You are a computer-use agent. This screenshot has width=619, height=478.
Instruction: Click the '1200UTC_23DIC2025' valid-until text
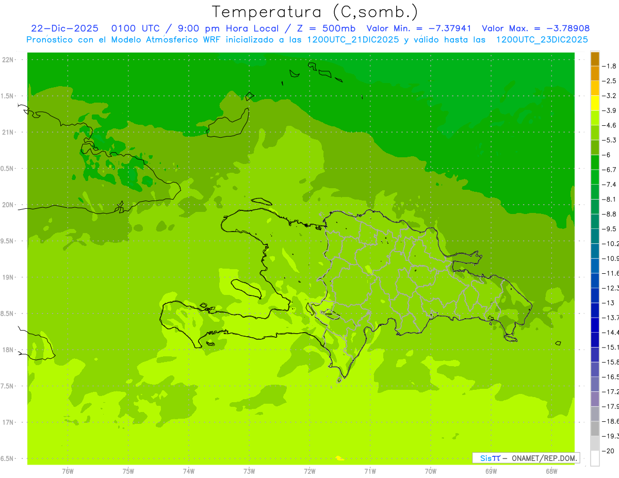(x=542, y=40)
